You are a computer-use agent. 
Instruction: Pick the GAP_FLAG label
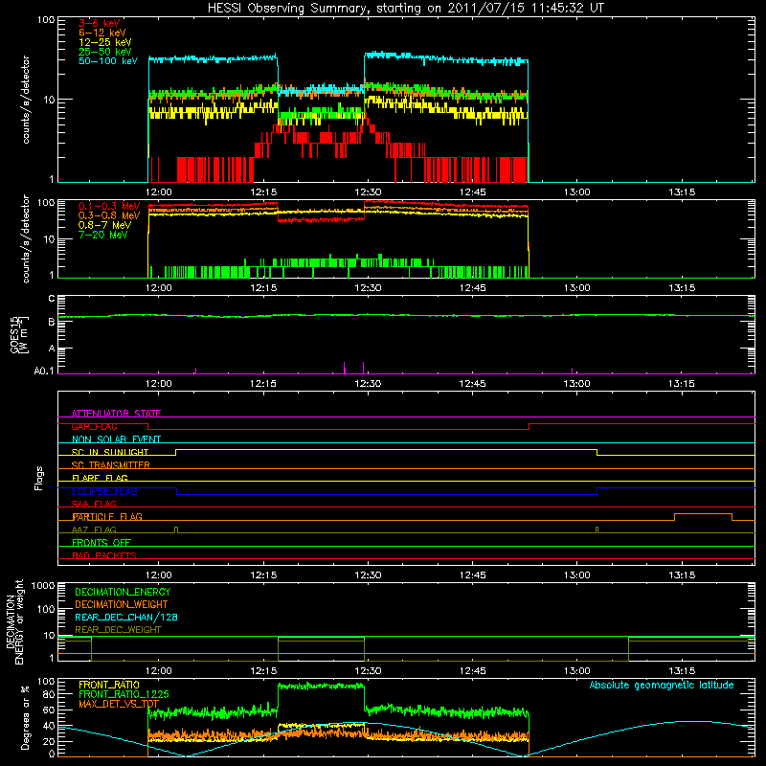[94, 426]
